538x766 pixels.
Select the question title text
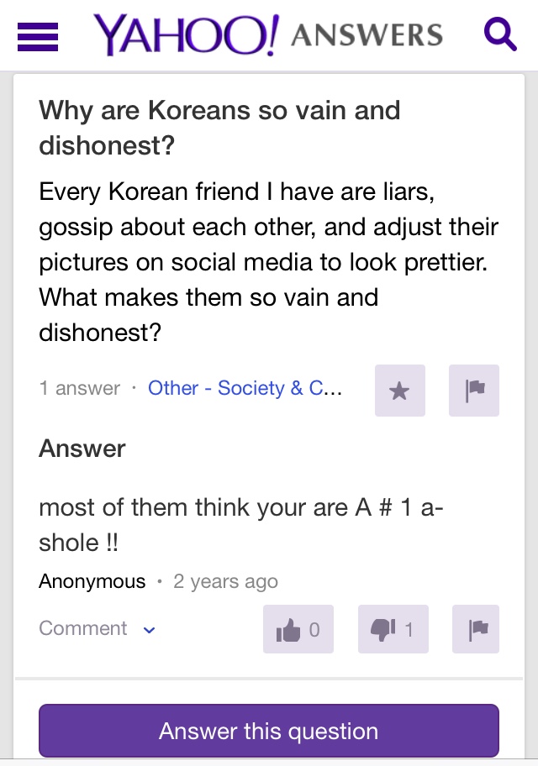point(219,128)
